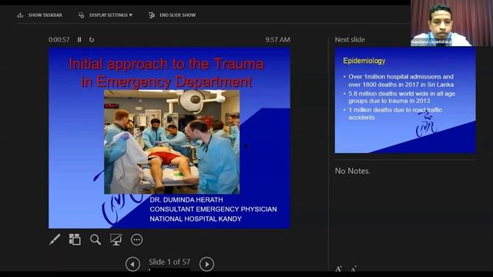Screen dimensions: 493x277
Task: Increase notes text size
Action: 339,269
